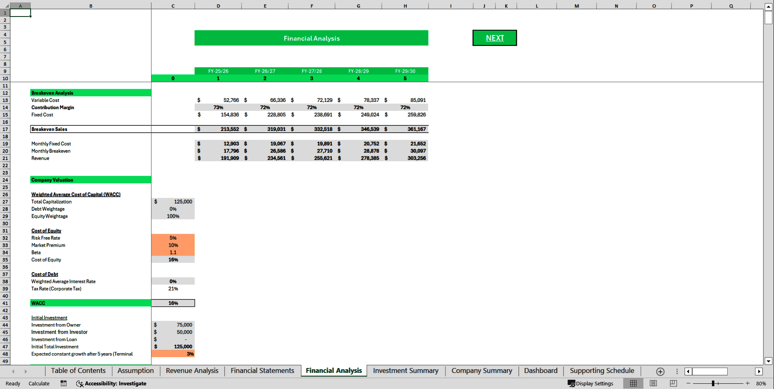Select the Investment Summary tab

[x=405, y=371]
